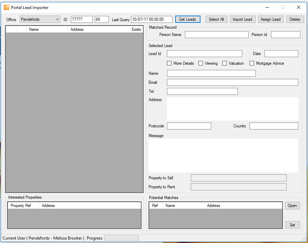Open the selected potential match
The width and height of the screenshot is (308, 243).
pos(292,206)
